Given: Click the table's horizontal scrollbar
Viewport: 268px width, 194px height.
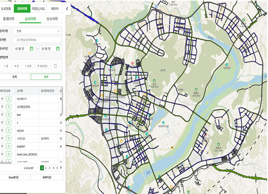Looking at the screenshot, I should pyautogui.click(x=5, y=163).
